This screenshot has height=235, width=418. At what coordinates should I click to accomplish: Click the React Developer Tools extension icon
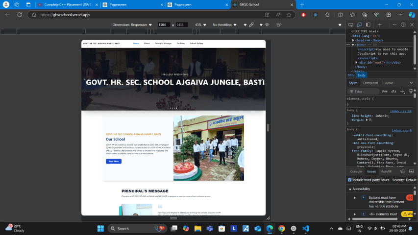(x=316, y=15)
